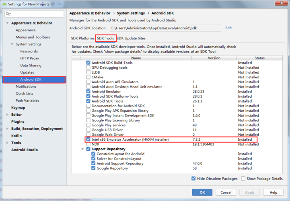Enable Show Package Details checkbox

tap(243, 178)
